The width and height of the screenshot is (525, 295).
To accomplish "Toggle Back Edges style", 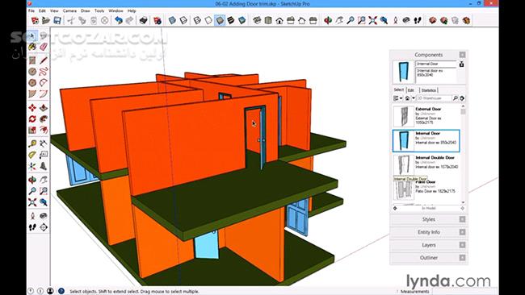I will click(183, 21).
